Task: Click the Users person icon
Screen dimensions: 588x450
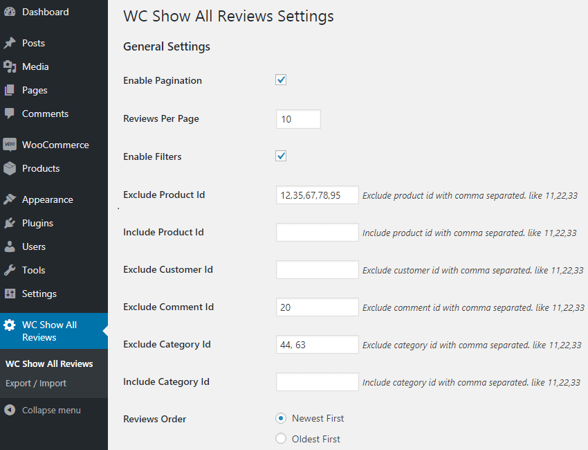Action: [x=10, y=246]
